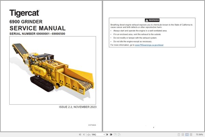
Task: Go to the first page
Action: click(x=80, y=134)
